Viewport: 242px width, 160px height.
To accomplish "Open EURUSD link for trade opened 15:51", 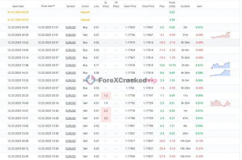I will click(71, 118).
